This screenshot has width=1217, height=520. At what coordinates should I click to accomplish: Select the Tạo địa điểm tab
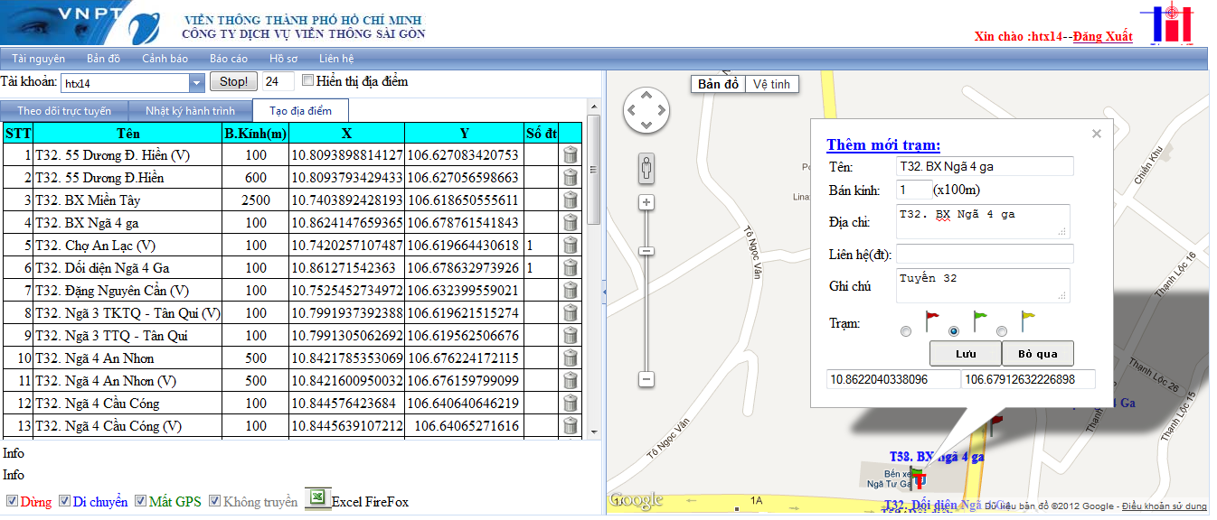click(300, 111)
